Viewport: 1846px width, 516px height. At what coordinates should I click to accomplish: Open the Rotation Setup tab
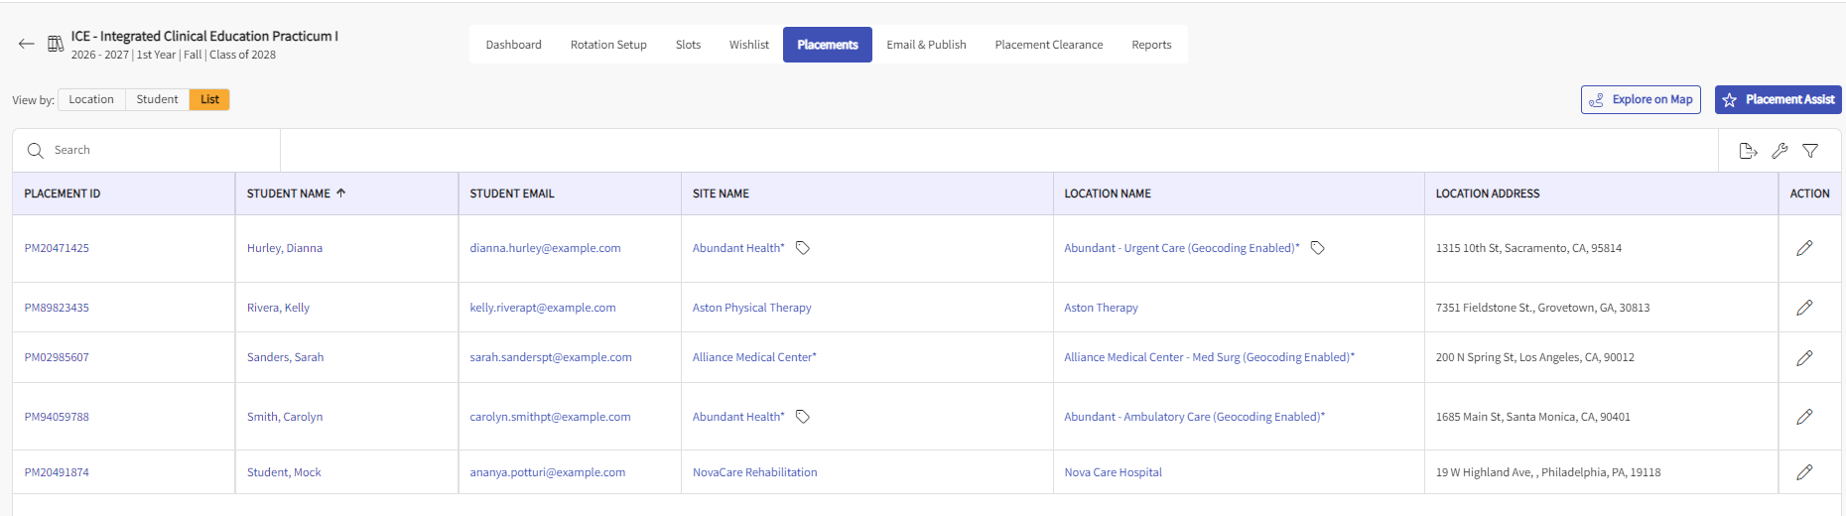click(x=608, y=45)
